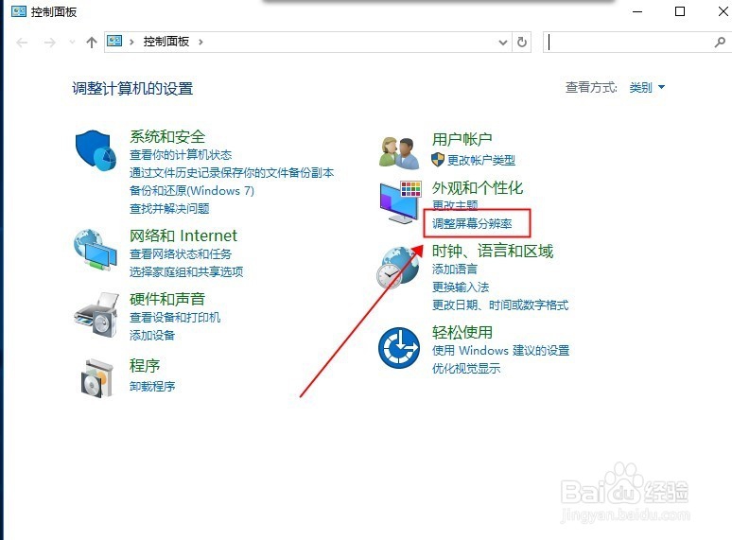Click the Appearance and Personalization monitor icon
This screenshot has width=732, height=540.
pos(400,201)
